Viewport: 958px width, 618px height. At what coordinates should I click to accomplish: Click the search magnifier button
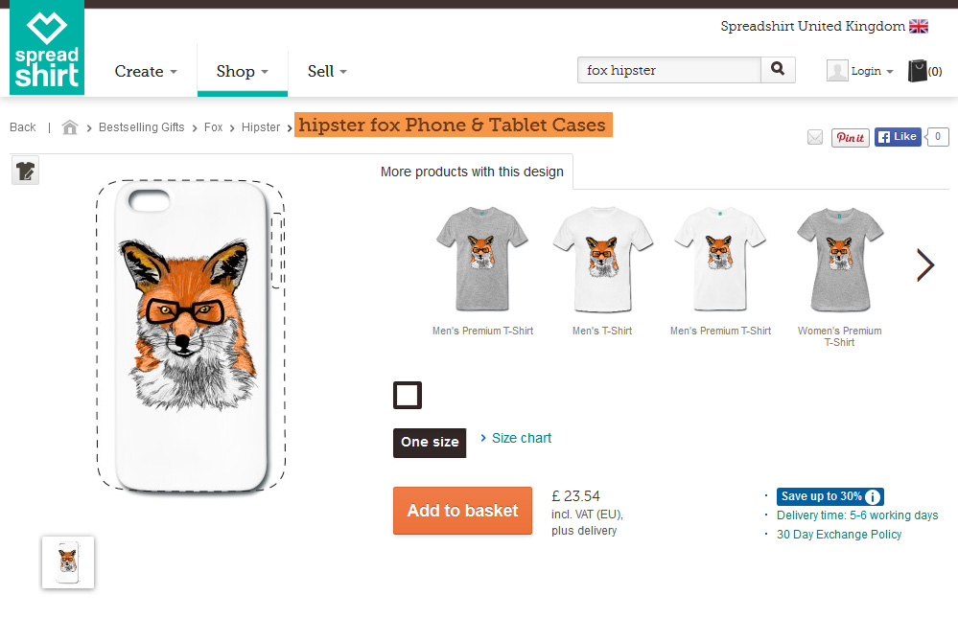[778, 70]
